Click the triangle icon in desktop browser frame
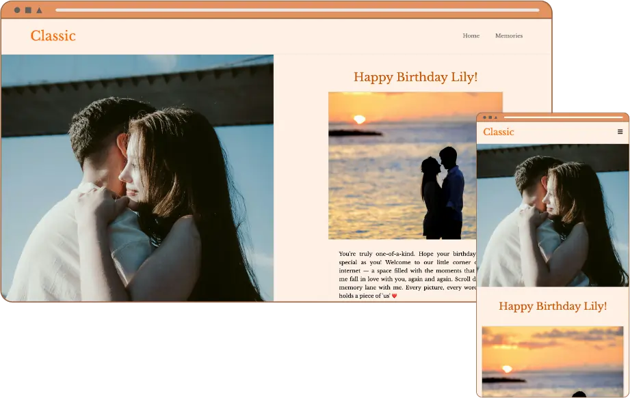The width and height of the screenshot is (630, 398). 39,10
